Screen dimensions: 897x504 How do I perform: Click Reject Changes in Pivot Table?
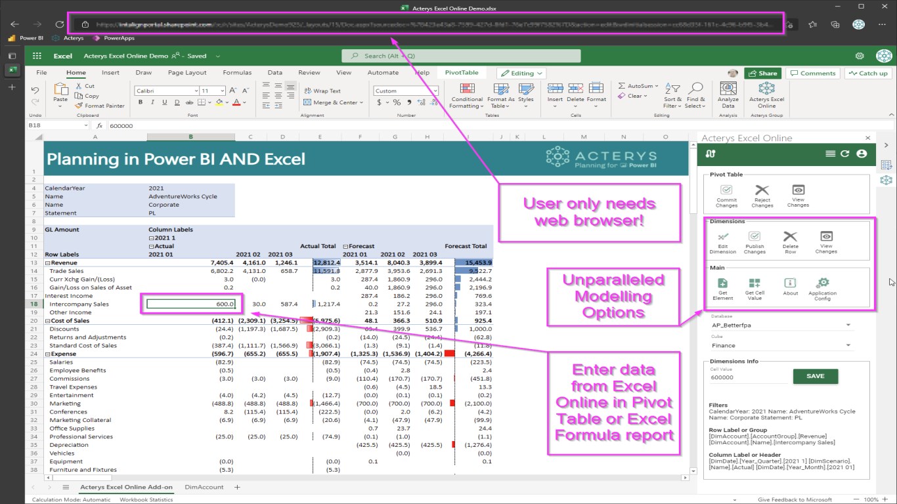[x=762, y=196]
